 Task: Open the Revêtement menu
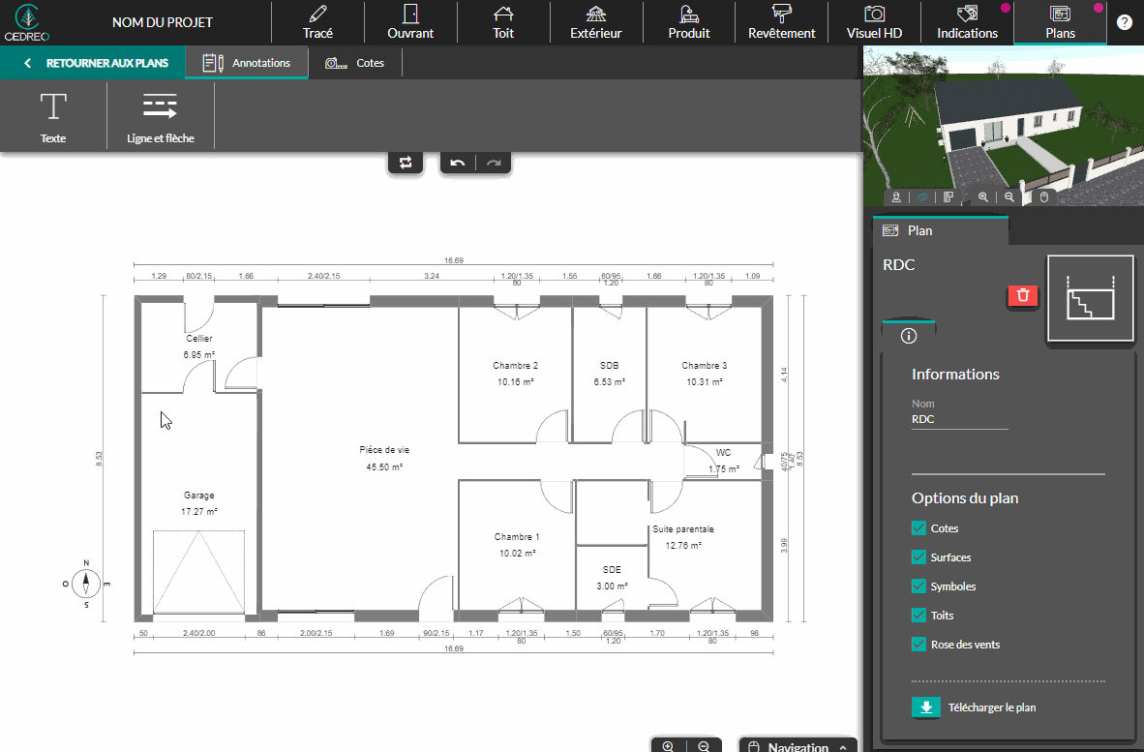tap(781, 22)
